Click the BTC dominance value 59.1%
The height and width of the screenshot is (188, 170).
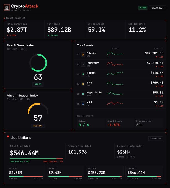pyautogui.click(x=97, y=30)
